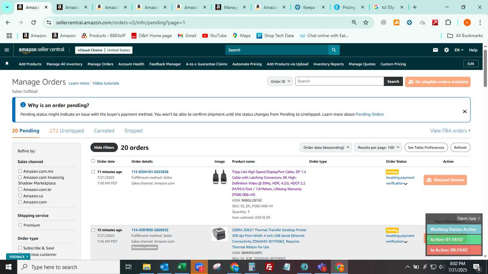This screenshot has width=488, height=274.
Task: Select order 114-4397892-5820252 checkbox
Action: (93, 230)
